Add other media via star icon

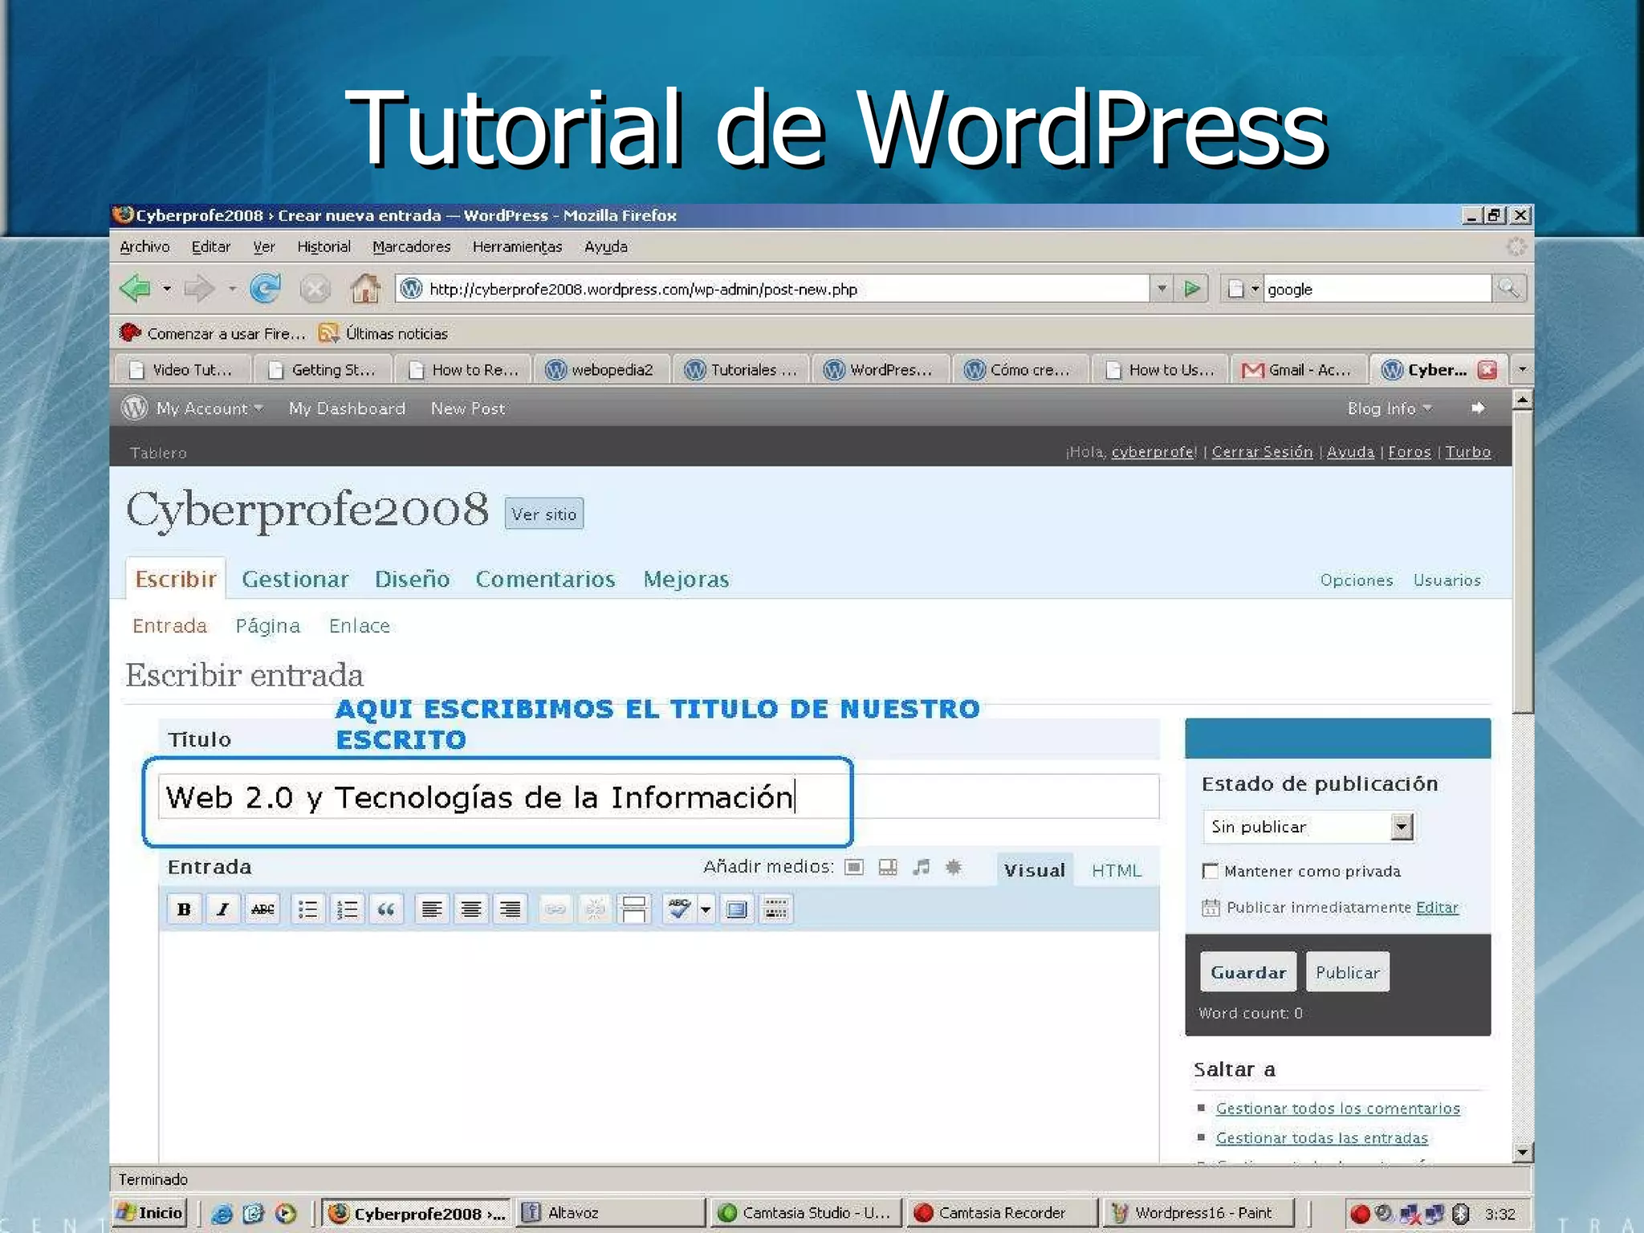[954, 867]
